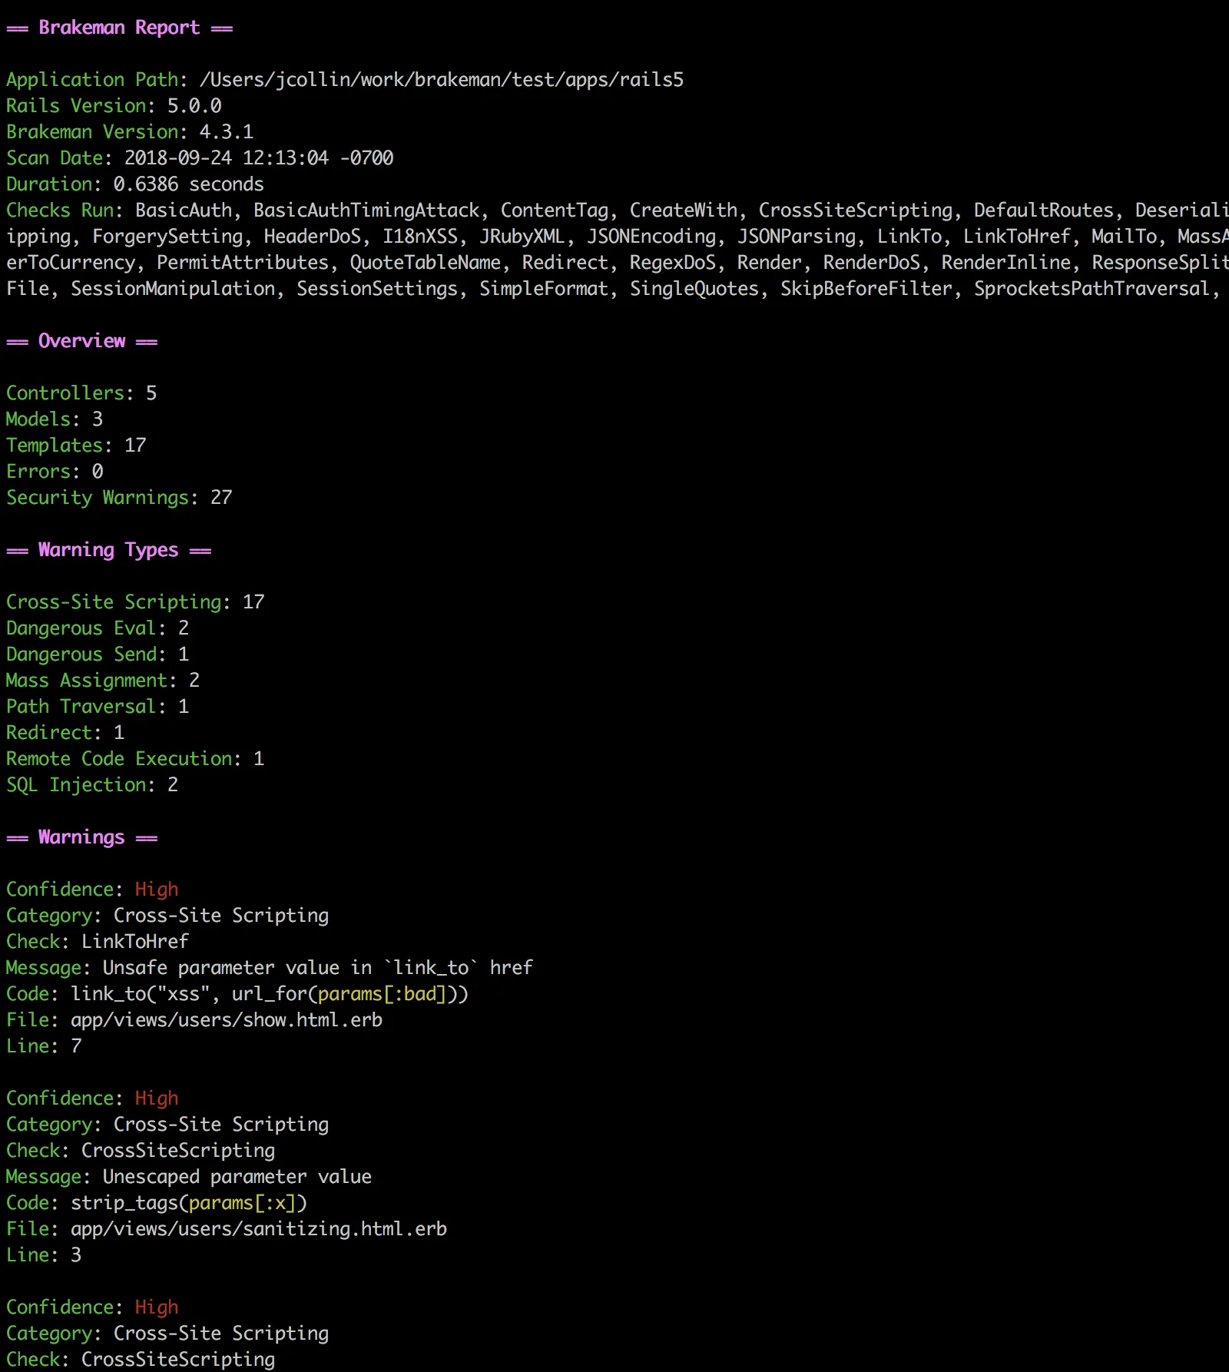Click the Warning Types section heading
This screenshot has height=1372, width=1229.
(x=108, y=550)
